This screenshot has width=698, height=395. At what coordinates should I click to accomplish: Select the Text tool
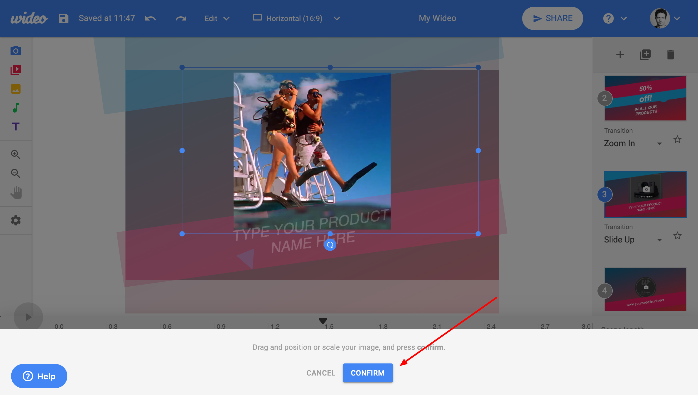click(16, 127)
